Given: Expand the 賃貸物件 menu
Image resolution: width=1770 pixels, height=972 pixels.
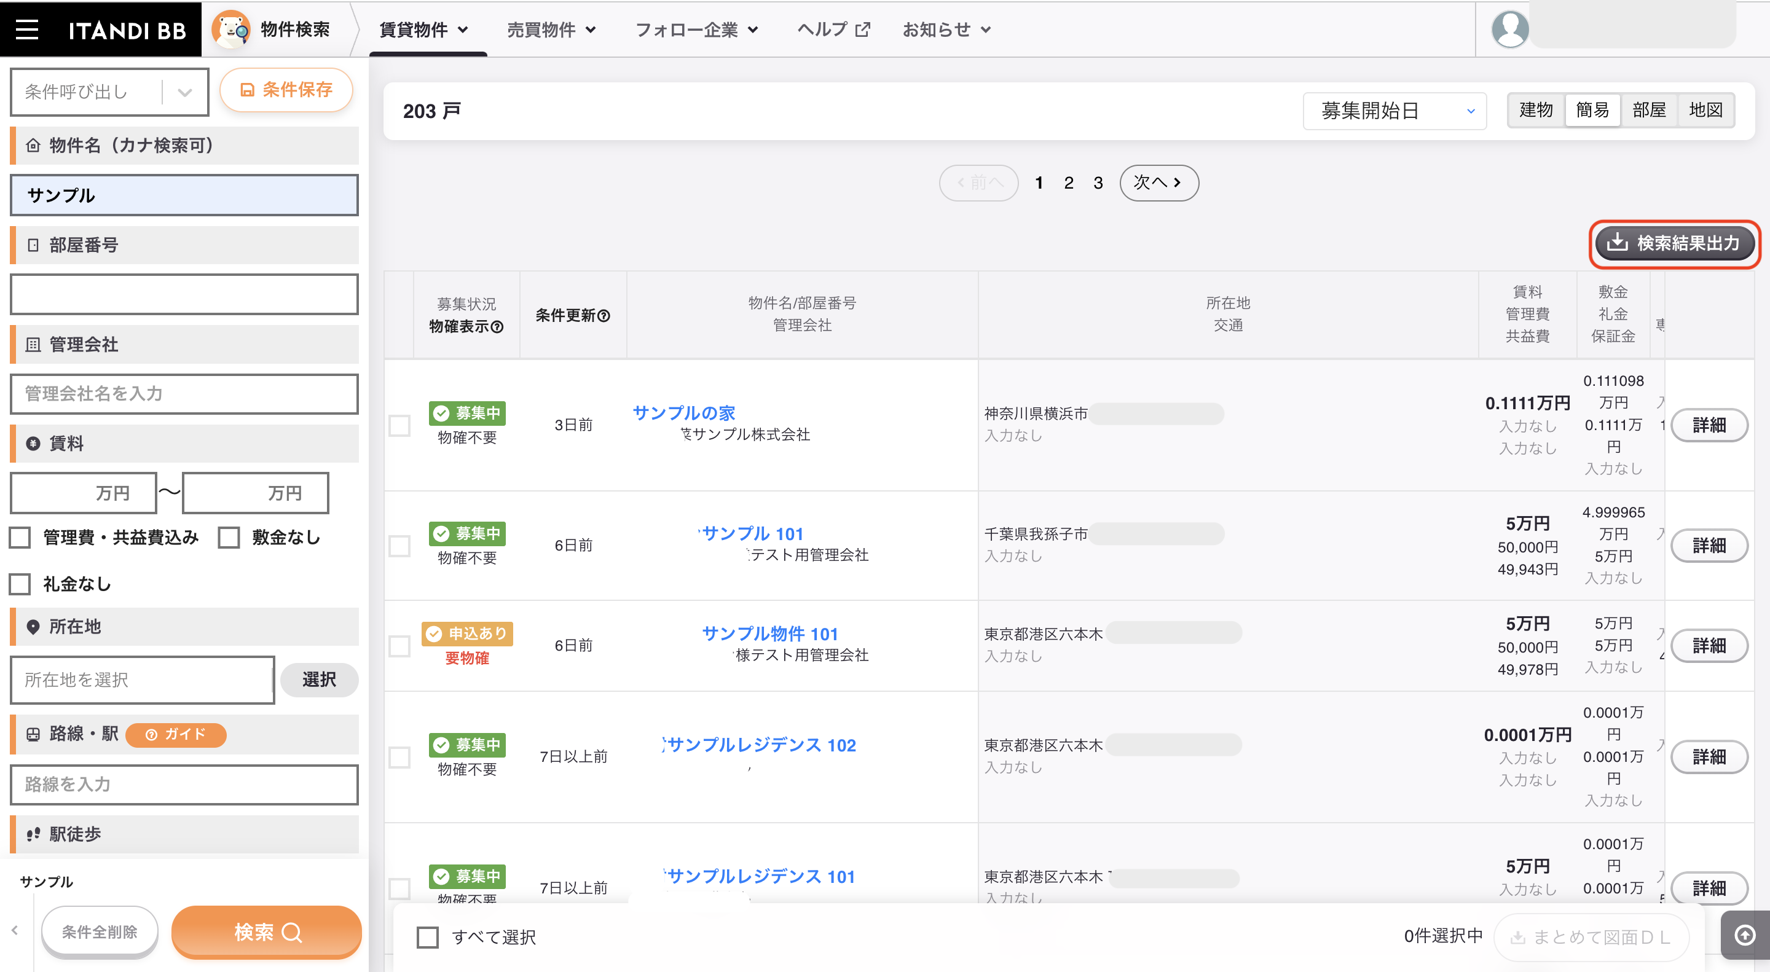Looking at the screenshot, I should coord(424,29).
